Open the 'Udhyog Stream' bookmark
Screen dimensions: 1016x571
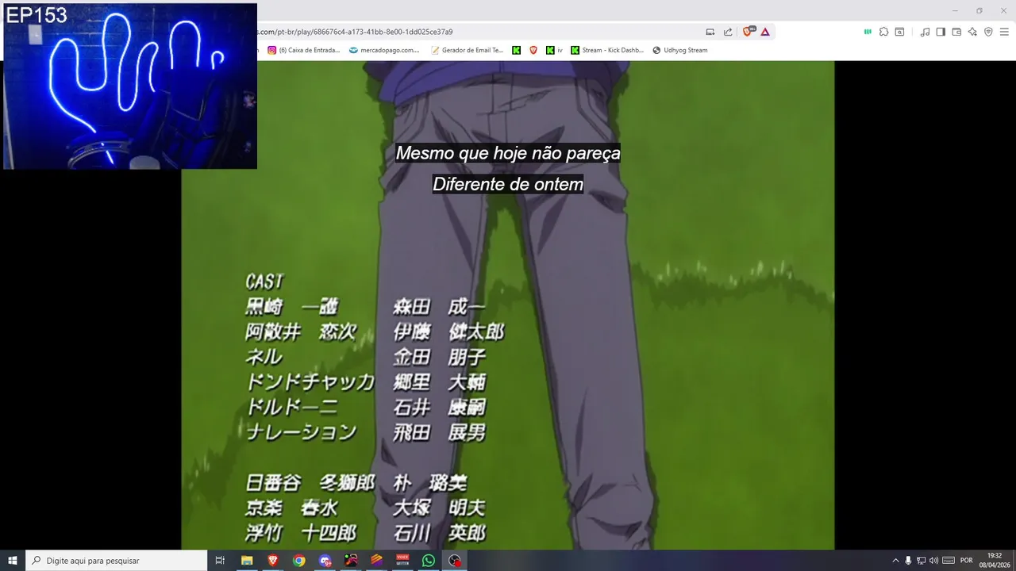pos(680,50)
